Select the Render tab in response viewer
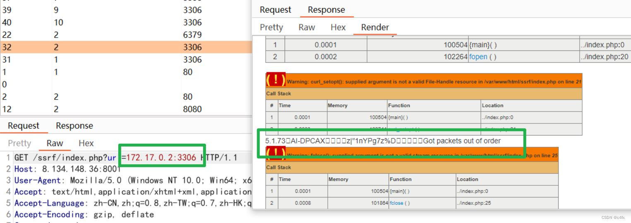 coord(375,27)
